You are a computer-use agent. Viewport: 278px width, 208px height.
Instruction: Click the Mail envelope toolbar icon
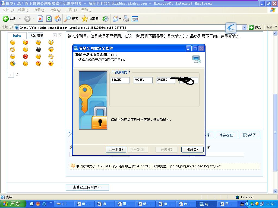(116, 19)
